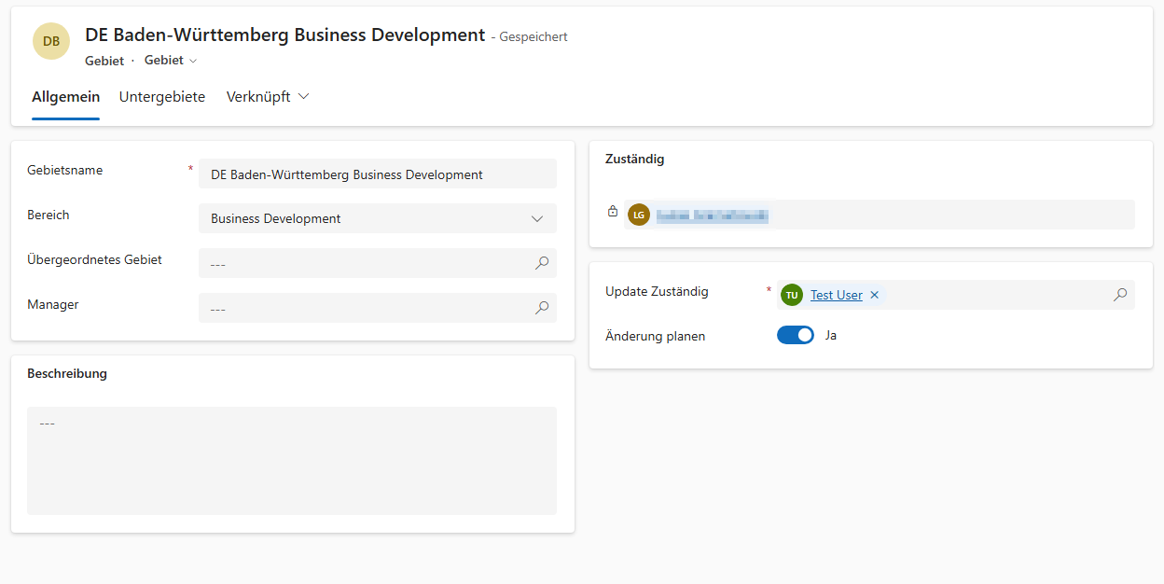Screen dimensions: 1164x584
Task: Select the Allgemein tab
Action: click(65, 97)
